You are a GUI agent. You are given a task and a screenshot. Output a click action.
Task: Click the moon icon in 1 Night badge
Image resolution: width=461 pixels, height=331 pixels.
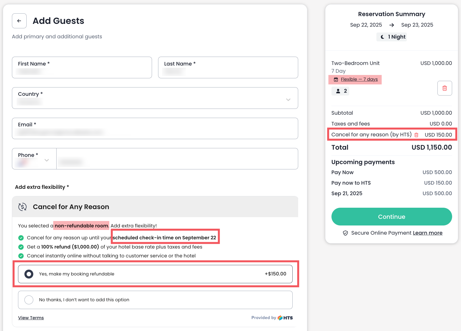(x=383, y=37)
